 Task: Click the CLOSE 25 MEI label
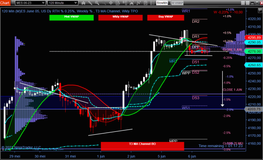point(233,143)
